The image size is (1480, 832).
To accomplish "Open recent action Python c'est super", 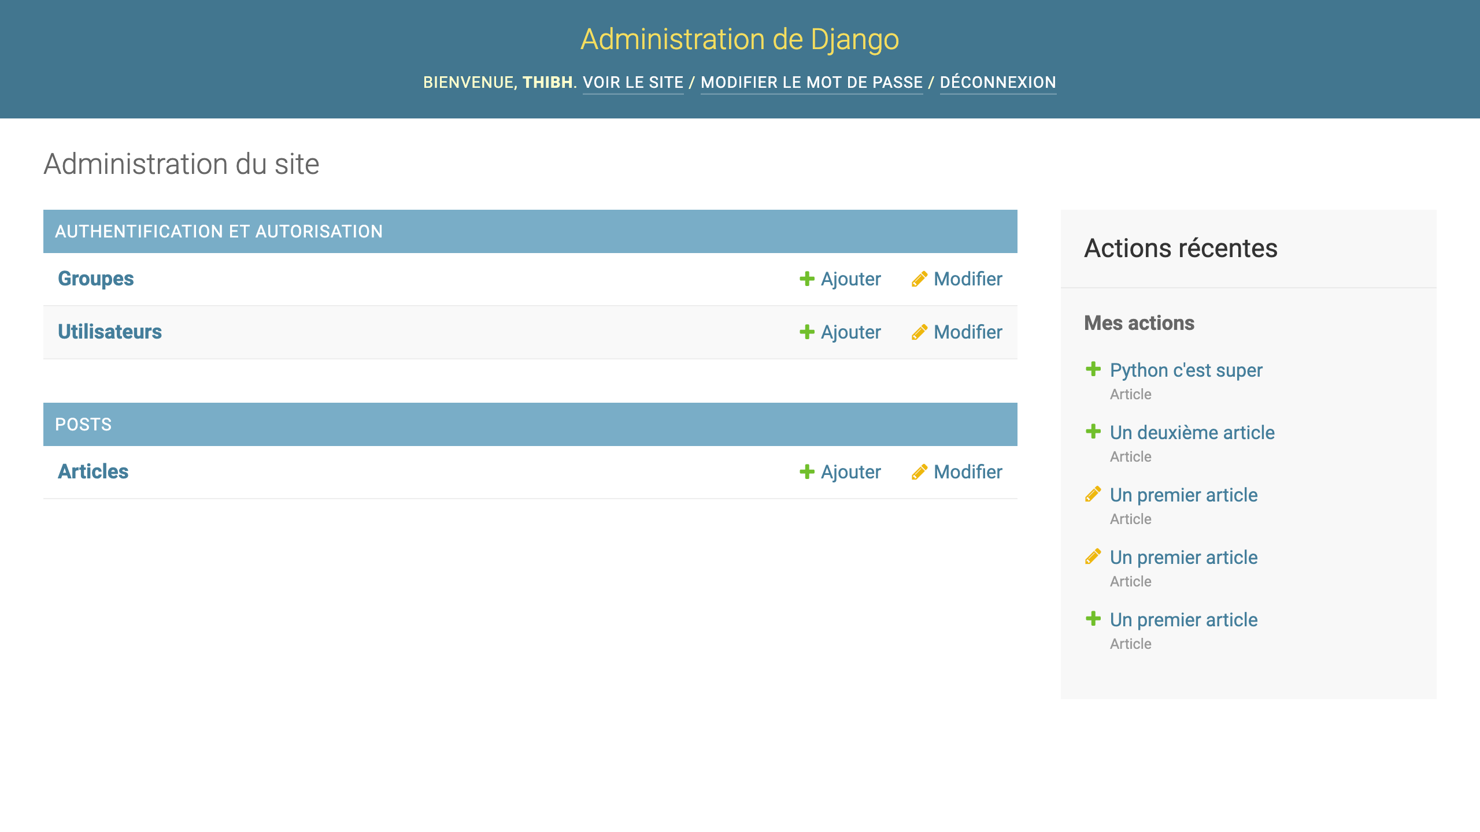I will pos(1186,370).
